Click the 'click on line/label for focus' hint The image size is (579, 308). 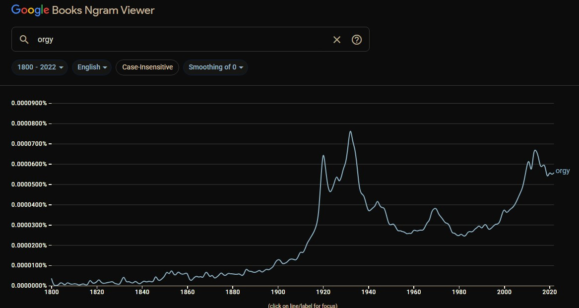303,306
